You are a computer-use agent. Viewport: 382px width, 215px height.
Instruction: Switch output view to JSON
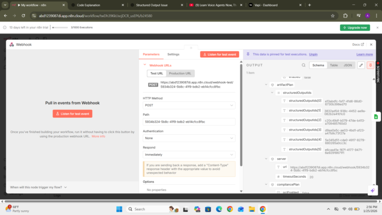coord(348,65)
